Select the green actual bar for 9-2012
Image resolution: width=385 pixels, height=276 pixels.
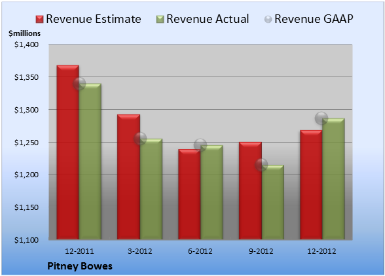[x=272, y=202]
